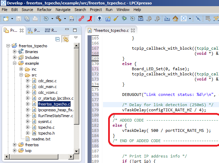Expand the lwip folder node
The image size is (219, 163).
pos(15,151)
